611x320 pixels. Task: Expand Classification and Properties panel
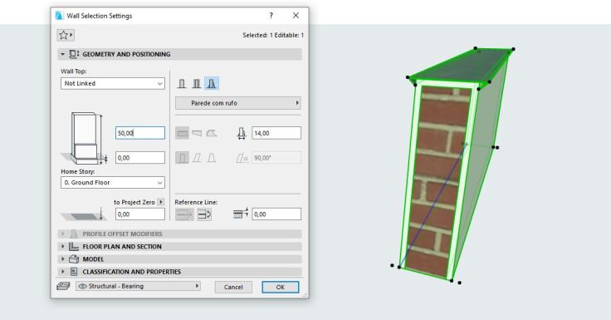tap(63, 272)
